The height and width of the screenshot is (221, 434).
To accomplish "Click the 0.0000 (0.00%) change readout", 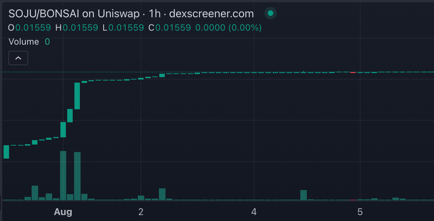I will pyautogui.click(x=228, y=28).
